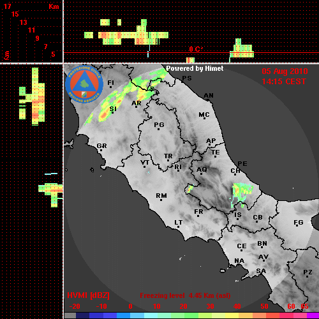Click the PG city label
This screenshot has height=319, width=319.
click(x=159, y=124)
